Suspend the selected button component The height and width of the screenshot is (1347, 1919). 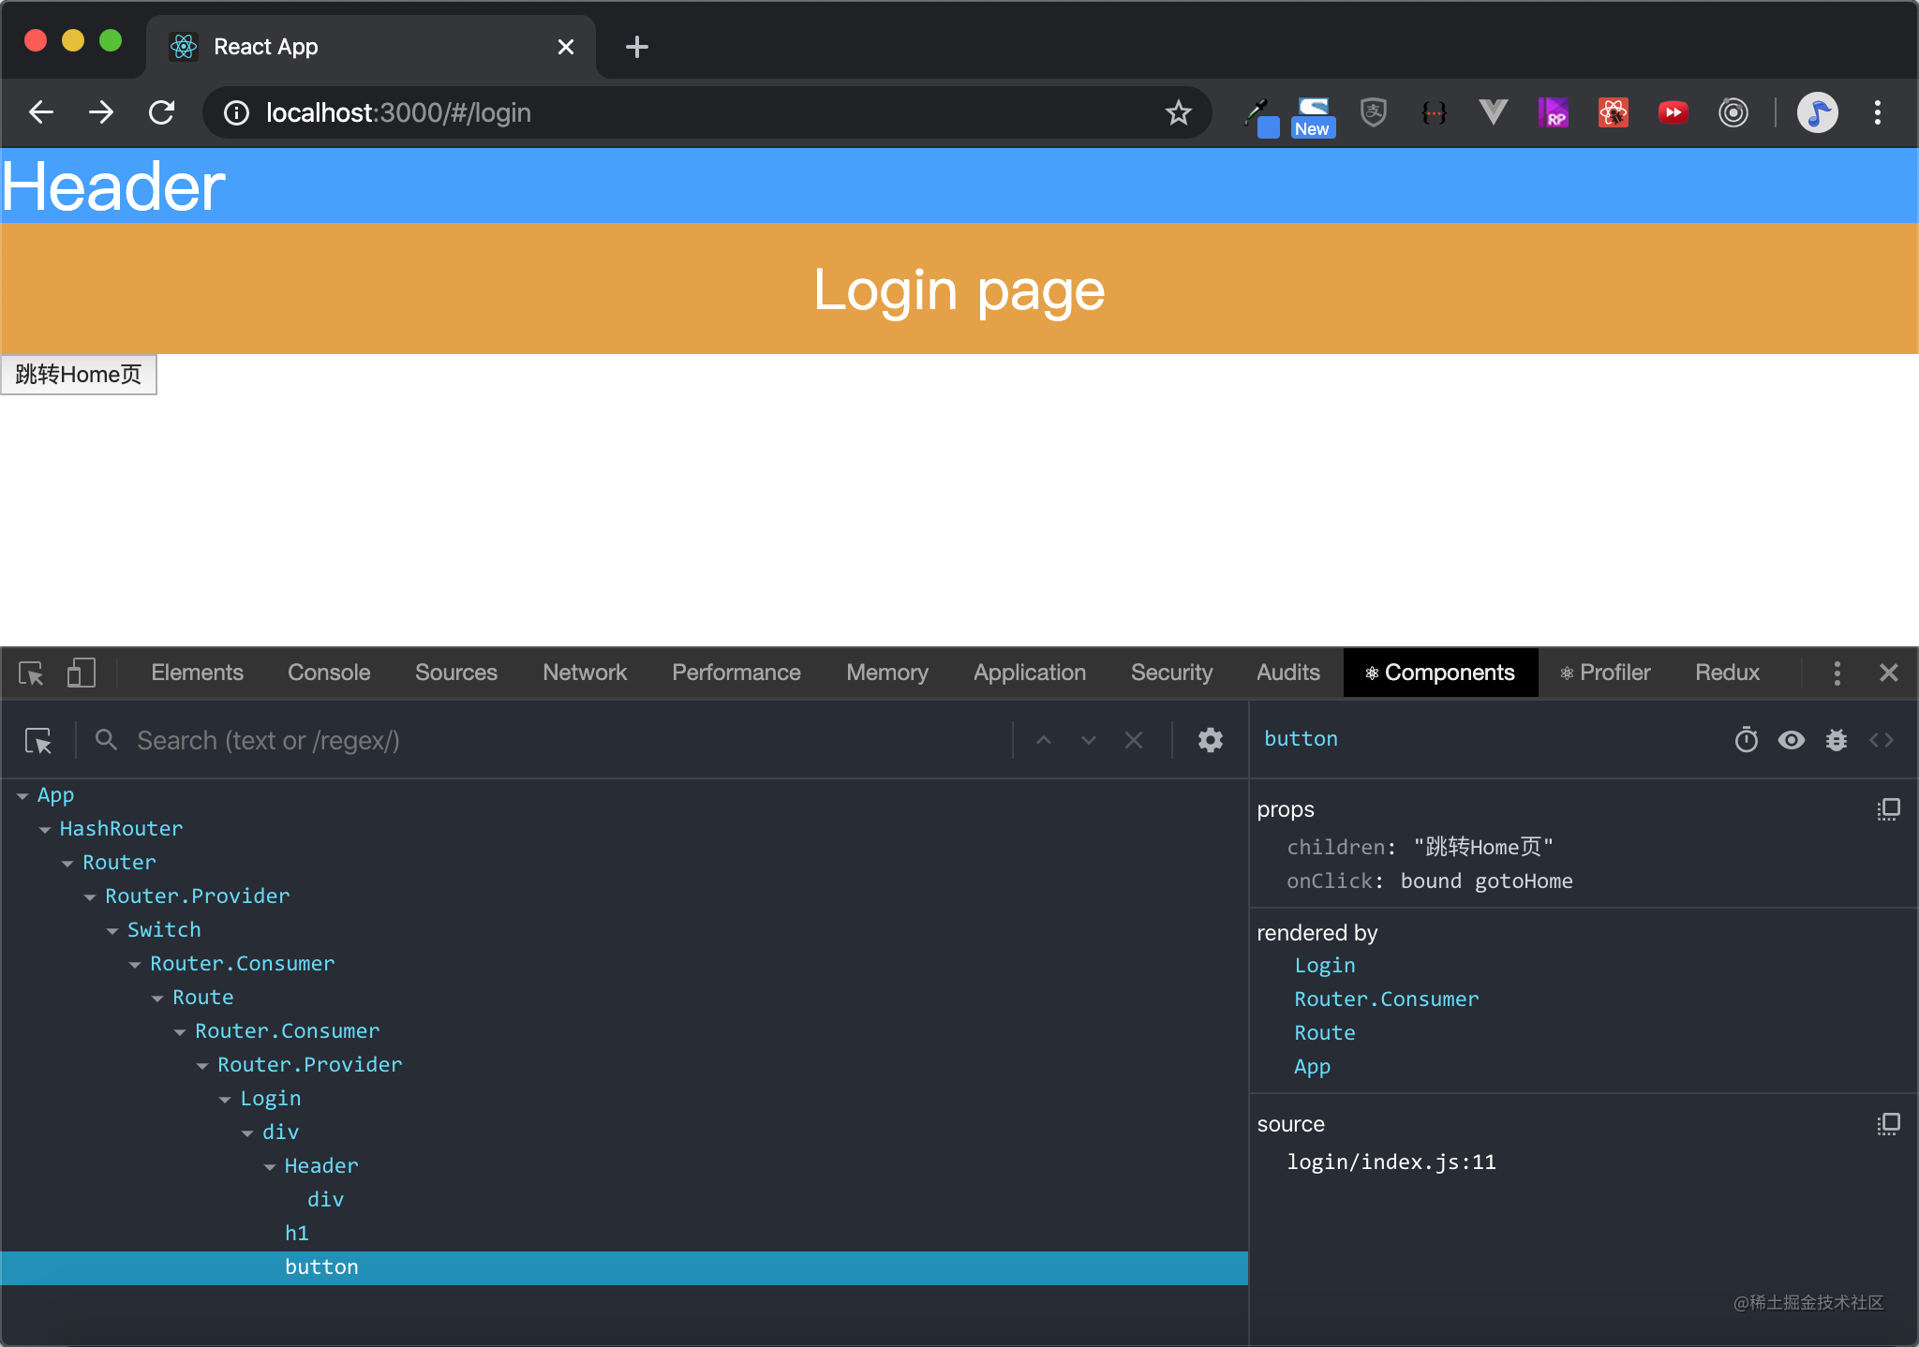[x=1747, y=740]
